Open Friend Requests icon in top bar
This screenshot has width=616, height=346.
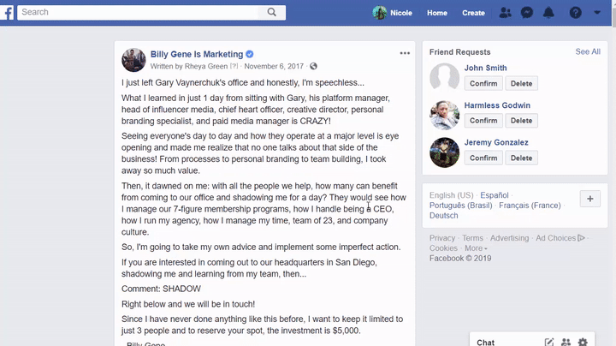point(505,13)
